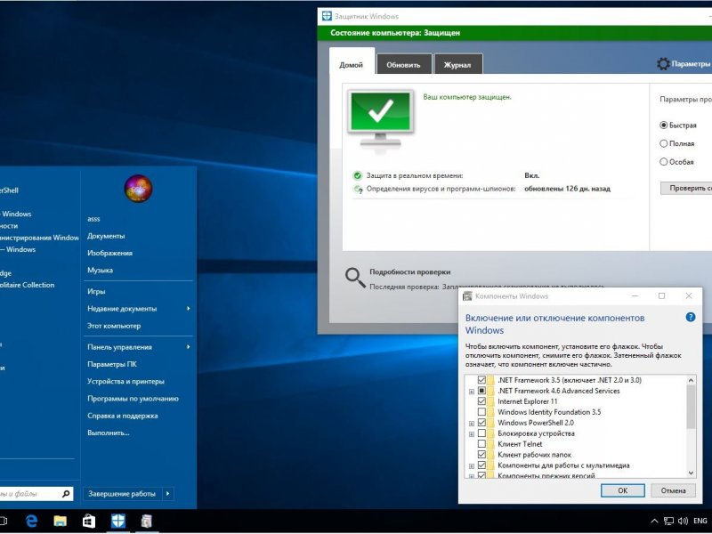Click the features list scroll up arrow
712x534 pixels.
pos(691,380)
